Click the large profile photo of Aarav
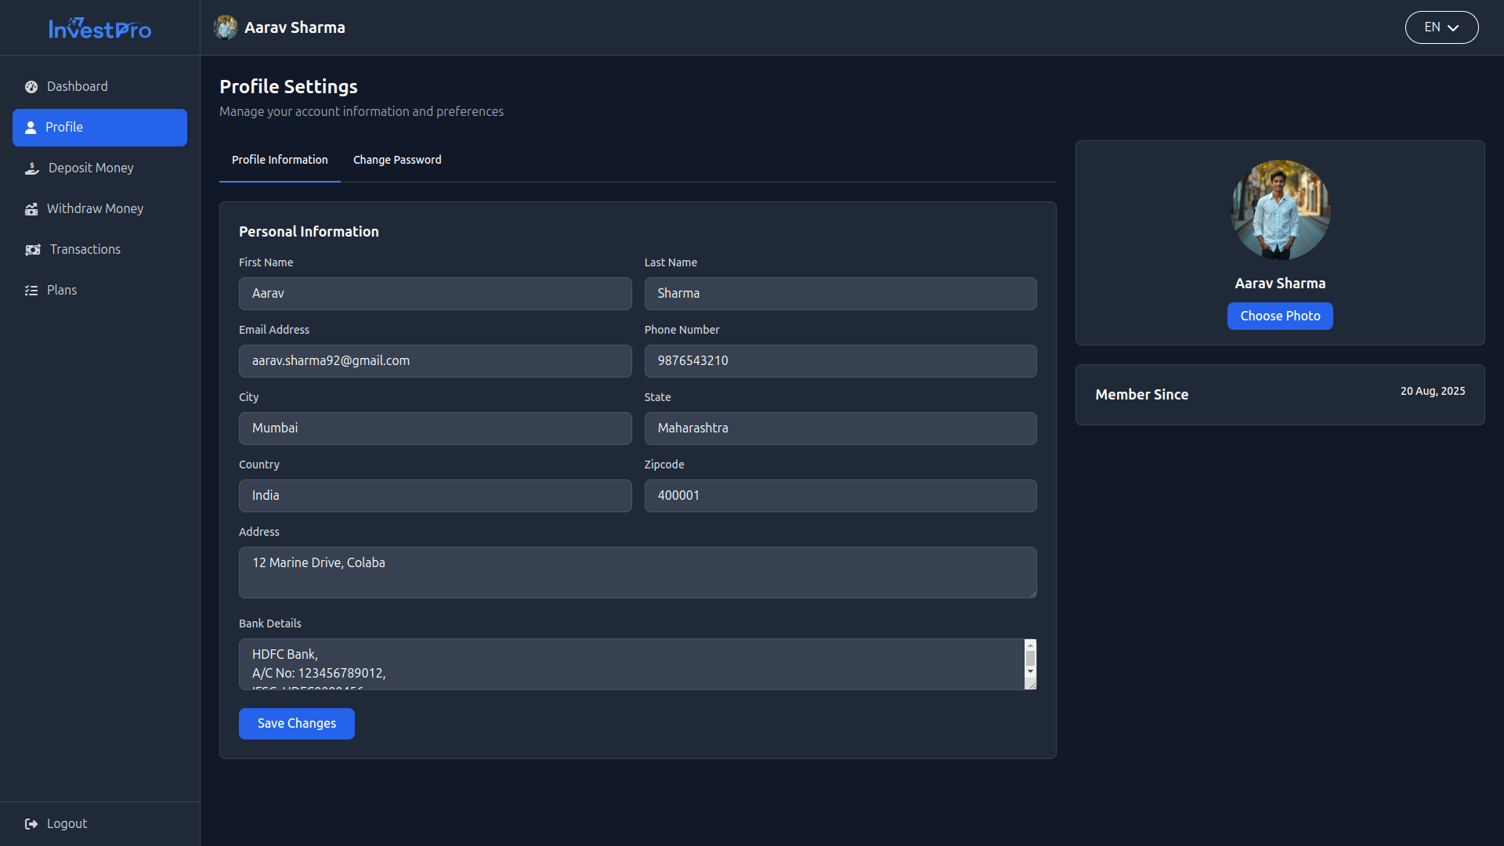This screenshot has height=846, width=1504. pyautogui.click(x=1280, y=210)
